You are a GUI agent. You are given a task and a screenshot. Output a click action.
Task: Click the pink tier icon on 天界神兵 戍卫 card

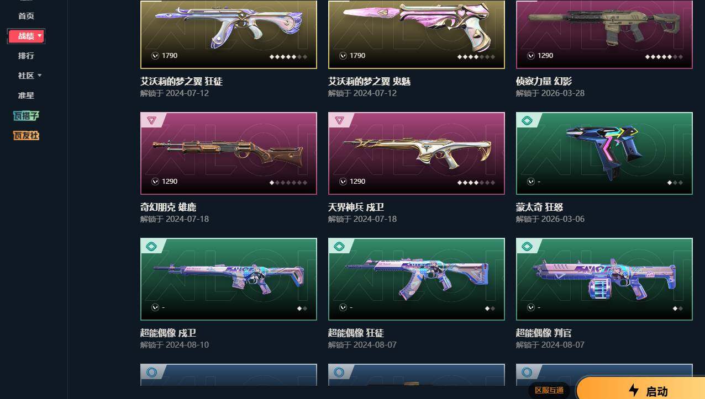tap(339, 120)
